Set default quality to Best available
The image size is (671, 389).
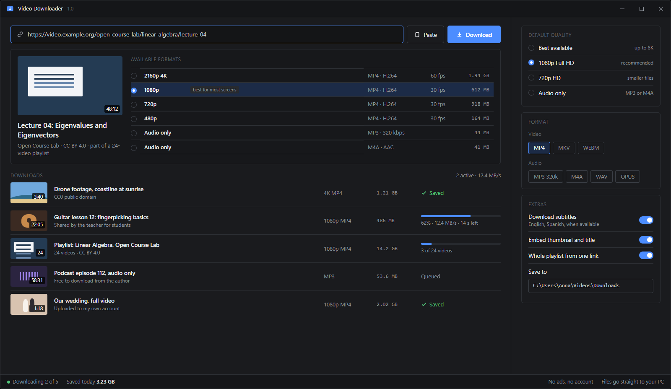pyautogui.click(x=591, y=48)
